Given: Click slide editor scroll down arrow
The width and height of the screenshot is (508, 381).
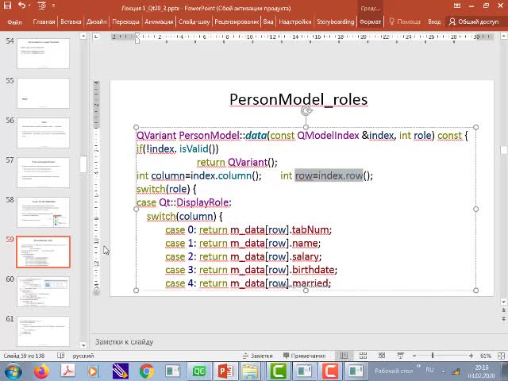Looking at the screenshot, I should [503, 302].
